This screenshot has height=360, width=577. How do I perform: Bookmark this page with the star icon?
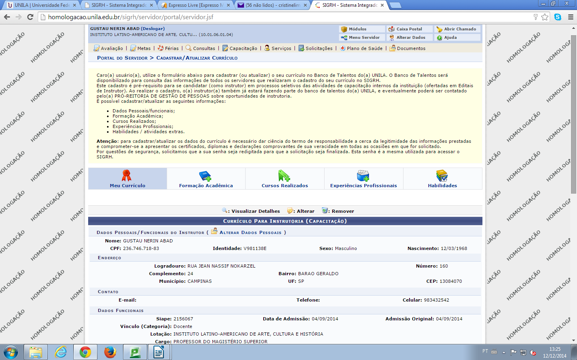[545, 17]
